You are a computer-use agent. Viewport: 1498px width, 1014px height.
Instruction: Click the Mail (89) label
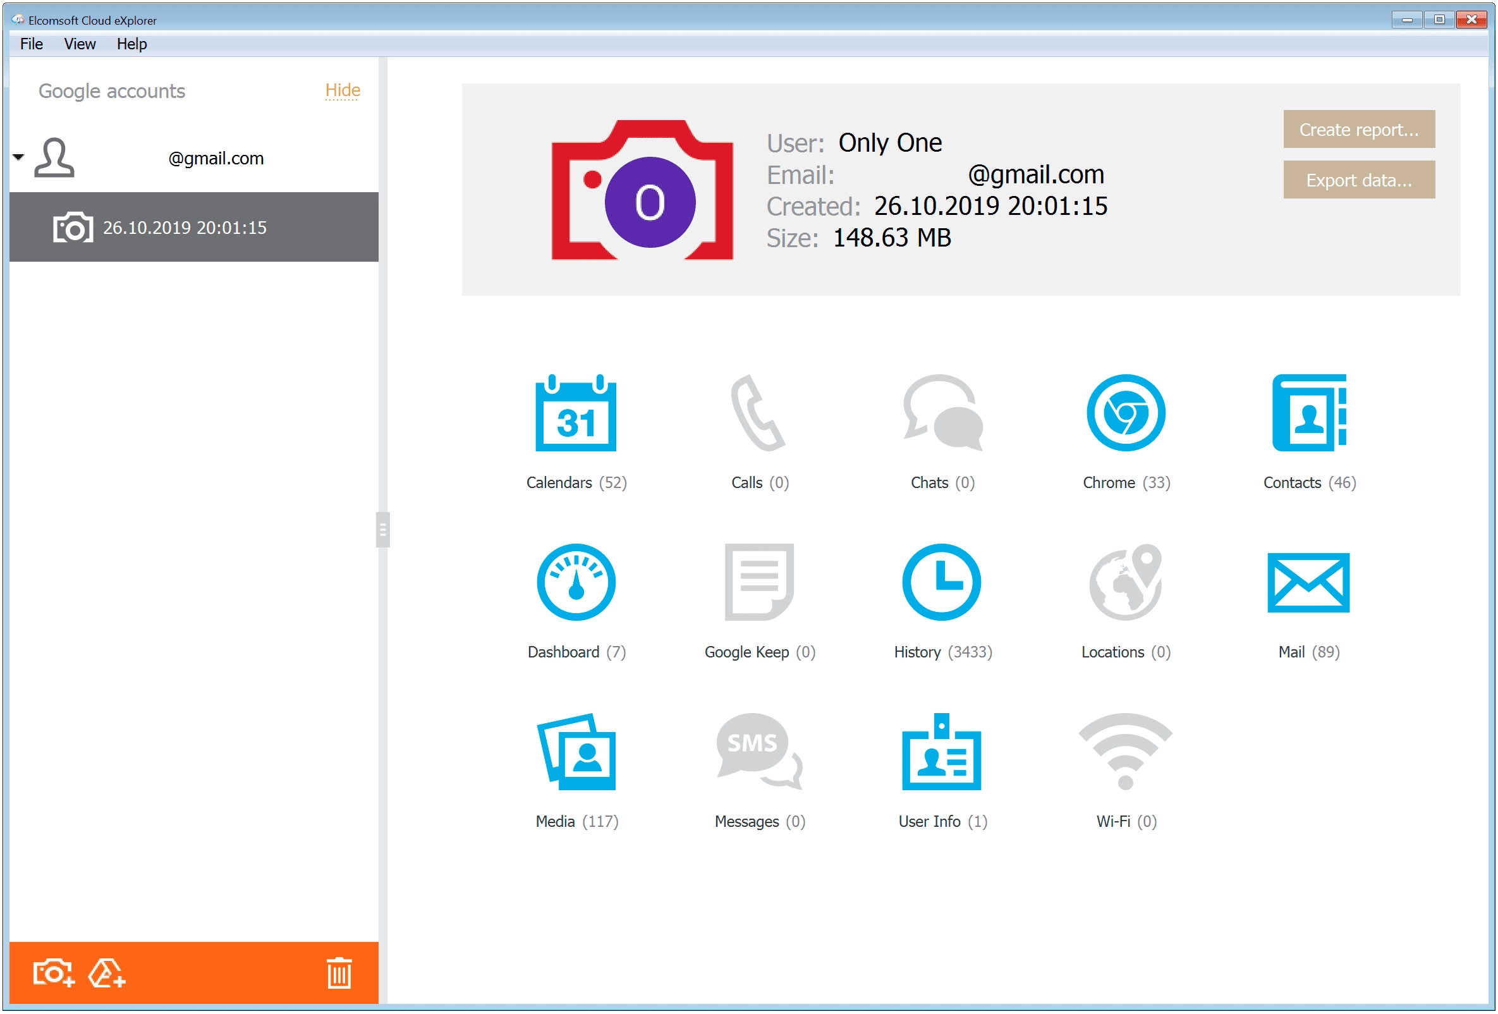(1308, 652)
